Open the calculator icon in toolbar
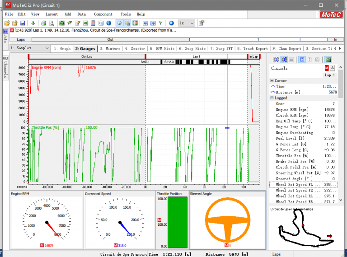347x257 pixels. [93, 23]
